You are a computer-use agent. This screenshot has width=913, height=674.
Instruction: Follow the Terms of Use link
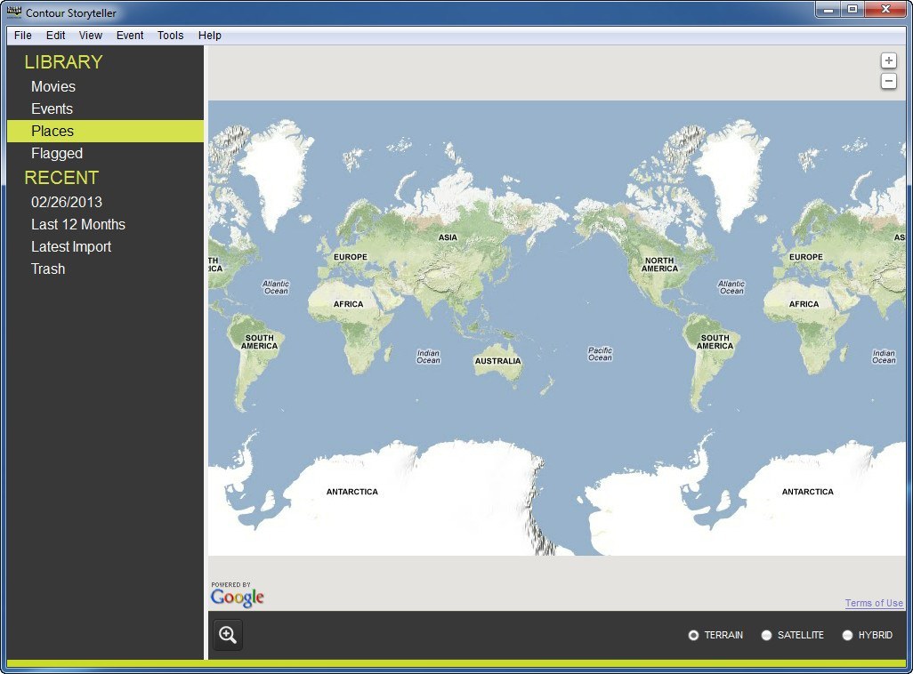point(873,603)
